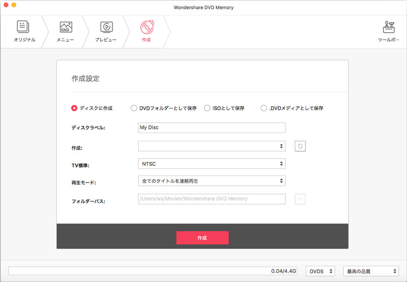This screenshot has height=282, width=407.
Task: Choose DVDフォルダーとして保存 radio option
Action: 134,108
